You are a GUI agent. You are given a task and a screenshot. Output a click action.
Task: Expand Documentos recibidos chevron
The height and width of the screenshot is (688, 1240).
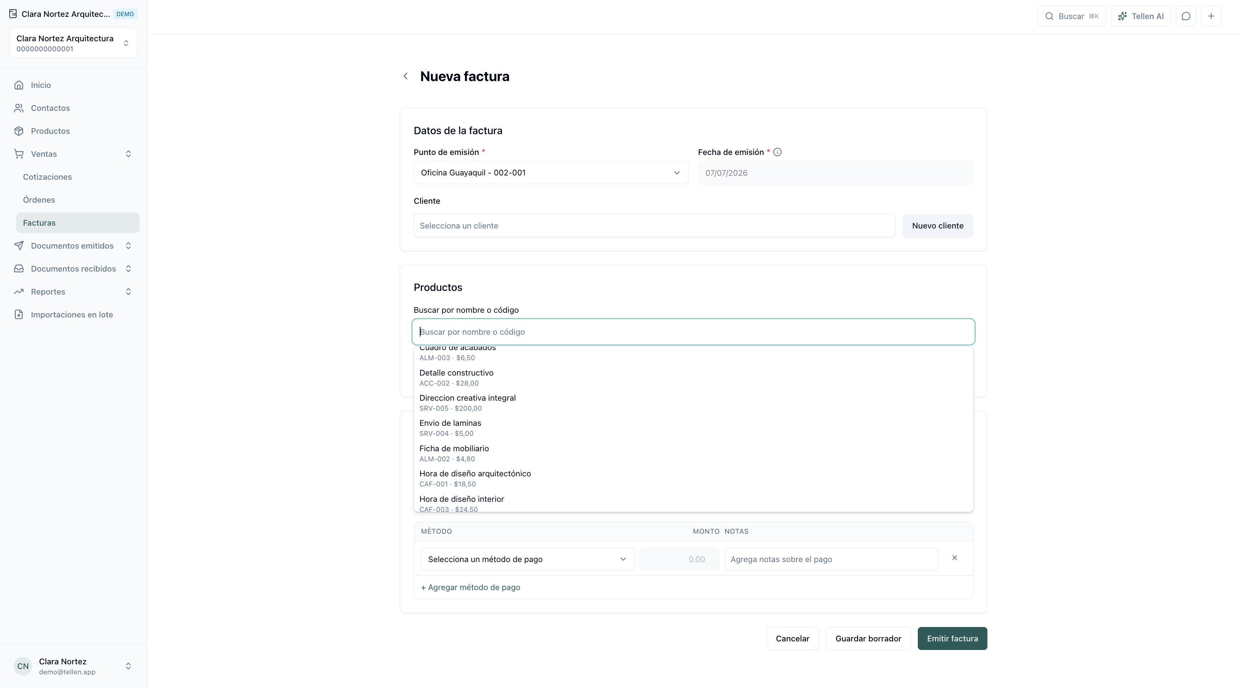[128, 269]
